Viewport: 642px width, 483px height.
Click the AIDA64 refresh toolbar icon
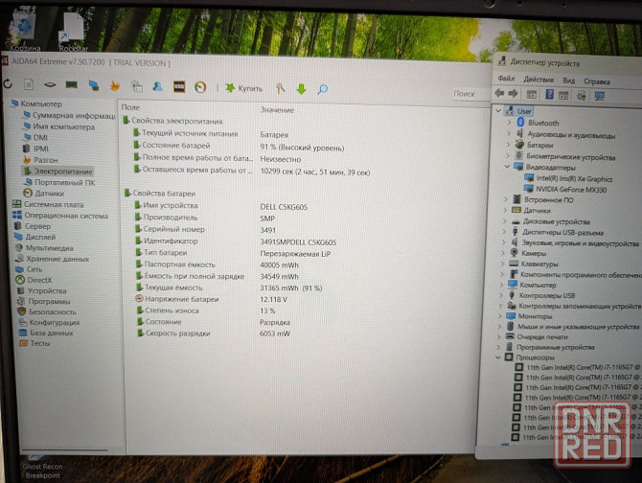pos(8,84)
